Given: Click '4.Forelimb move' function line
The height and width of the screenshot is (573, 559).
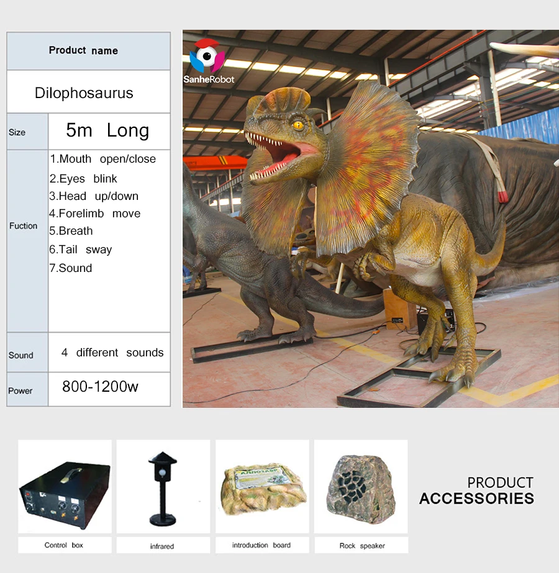Looking at the screenshot, I should [x=94, y=214].
